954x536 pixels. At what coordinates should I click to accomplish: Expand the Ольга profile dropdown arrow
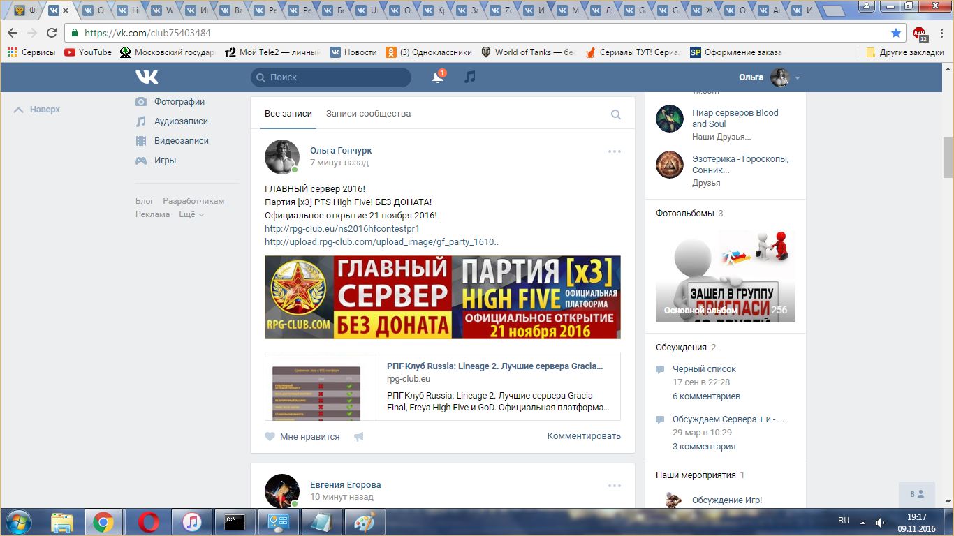pyautogui.click(x=798, y=78)
